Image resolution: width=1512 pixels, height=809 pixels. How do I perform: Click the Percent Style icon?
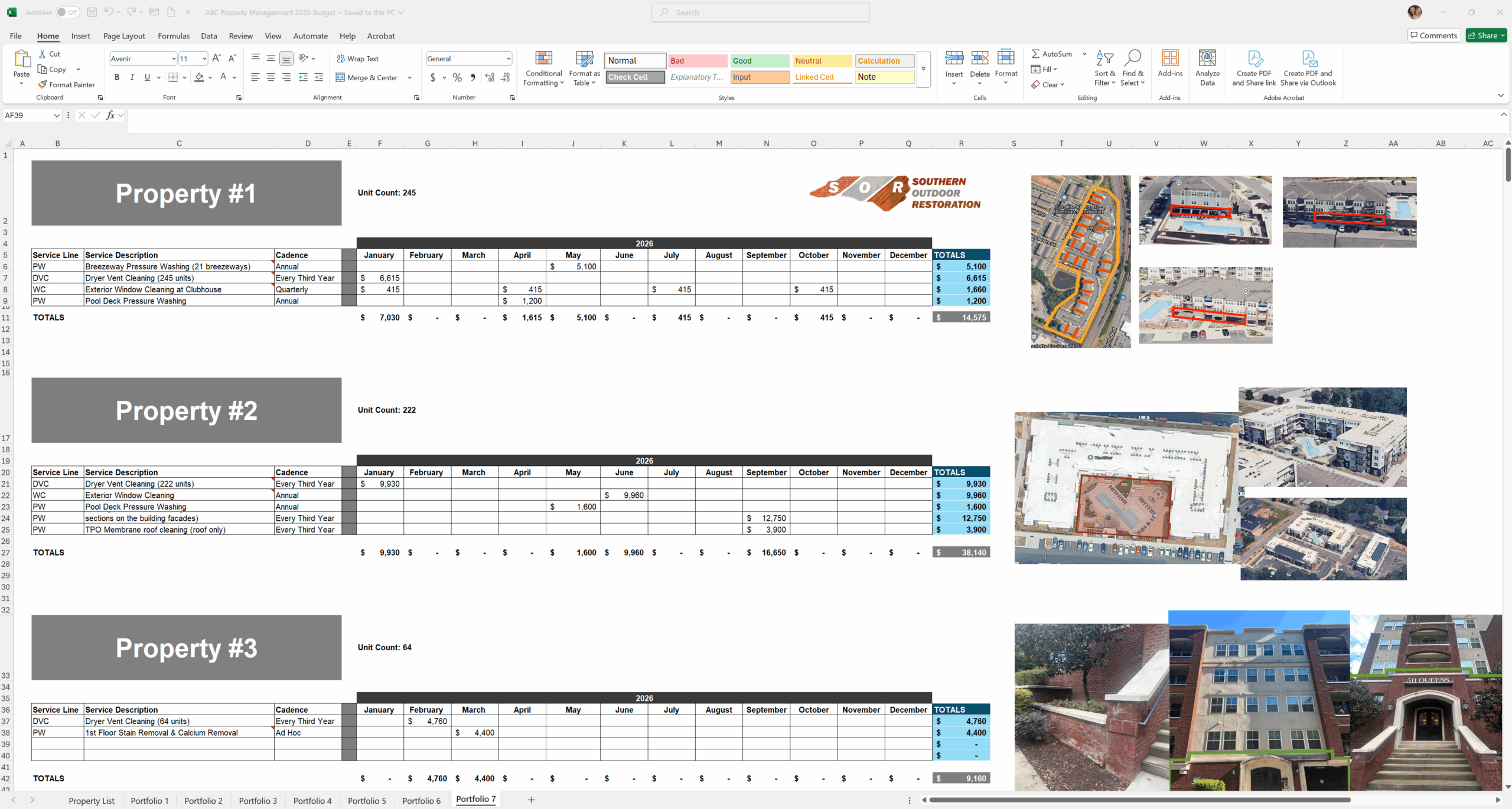tap(457, 77)
